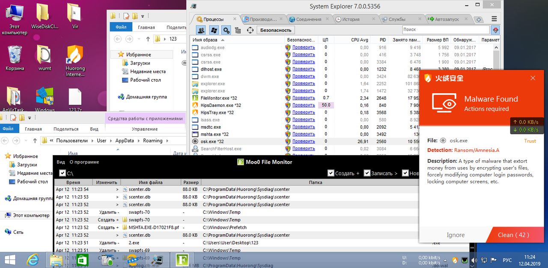The height and width of the screenshot is (268, 548).
Task: Click the Безопасность button
Action: click(276, 30)
